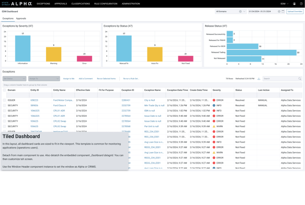Click the Upload Overrides button
Viewport: 305px width, 205px height.
tap(295, 12)
